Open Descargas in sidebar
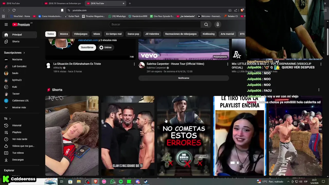The width and height of the screenshot is (329, 185). [x=19, y=160]
